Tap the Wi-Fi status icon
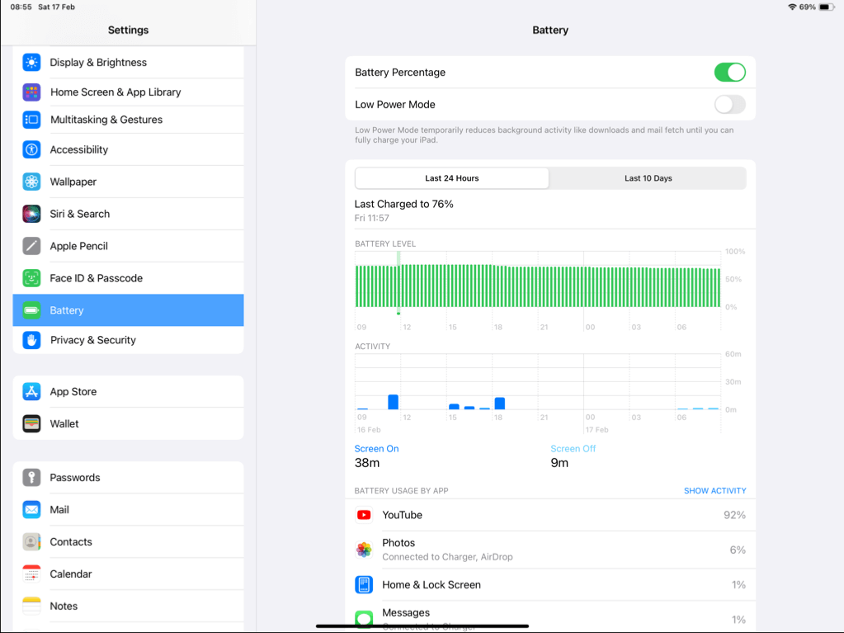844x633 pixels. 792,7
